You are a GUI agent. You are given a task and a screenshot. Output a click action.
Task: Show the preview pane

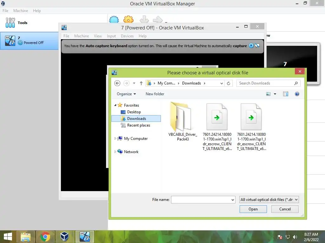click(x=286, y=94)
